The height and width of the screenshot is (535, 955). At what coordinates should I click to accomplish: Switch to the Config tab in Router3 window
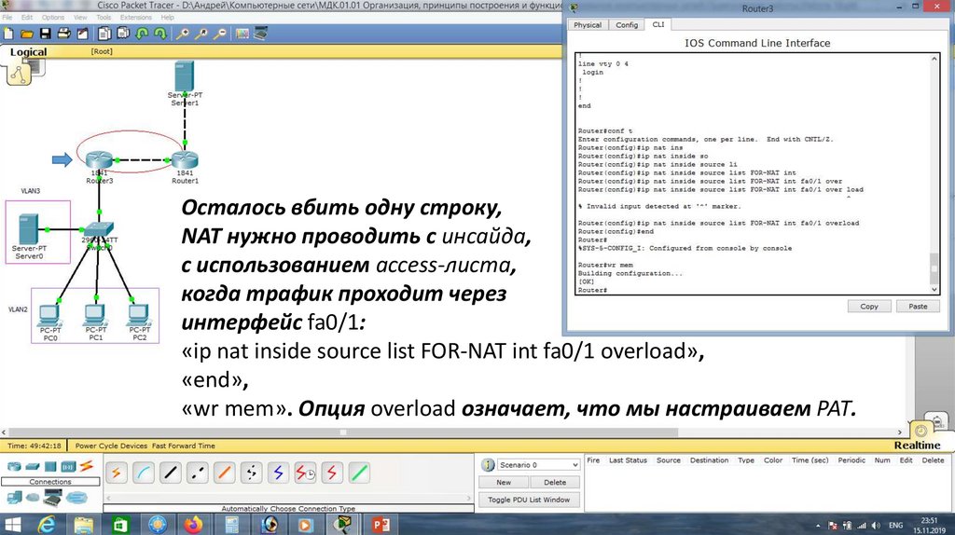627,25
